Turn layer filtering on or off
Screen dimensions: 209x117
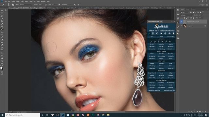coord(203,12)
